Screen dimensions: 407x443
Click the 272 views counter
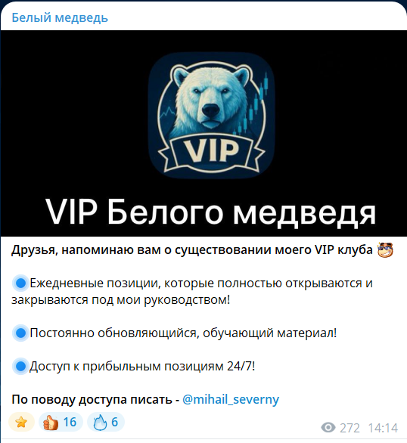350,428
